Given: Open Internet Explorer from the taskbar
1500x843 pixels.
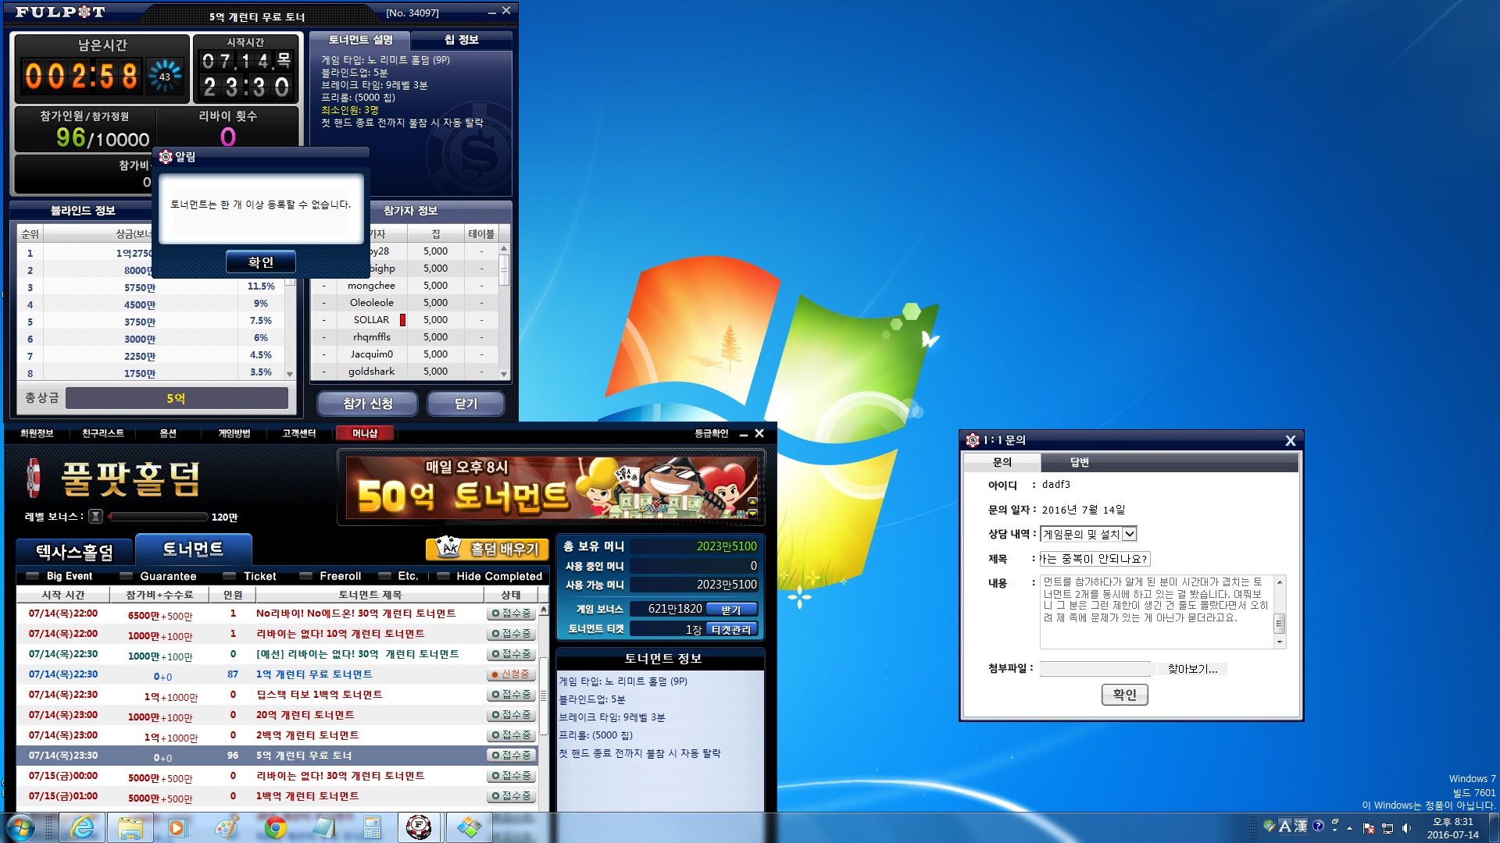Looking at the screenshot, I should pyautogui.click(x=82, y=827).
